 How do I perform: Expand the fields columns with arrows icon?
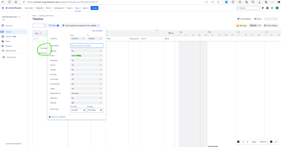tap(172, 33)
